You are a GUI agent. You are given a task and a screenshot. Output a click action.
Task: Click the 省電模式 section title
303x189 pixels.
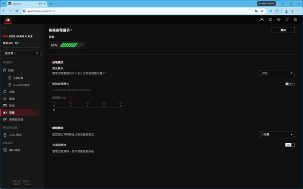[x=58, y=62]
